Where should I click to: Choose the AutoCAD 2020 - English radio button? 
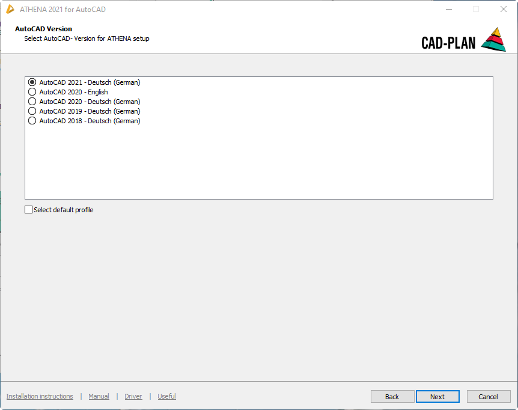(x=32, y=92)
